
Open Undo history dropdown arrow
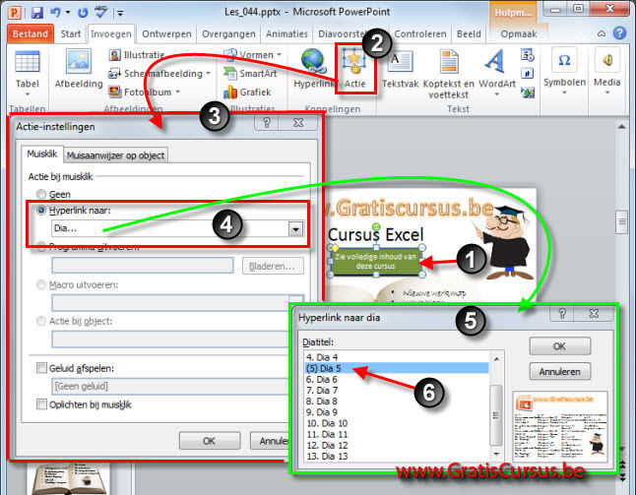click(x=68, y=13)
